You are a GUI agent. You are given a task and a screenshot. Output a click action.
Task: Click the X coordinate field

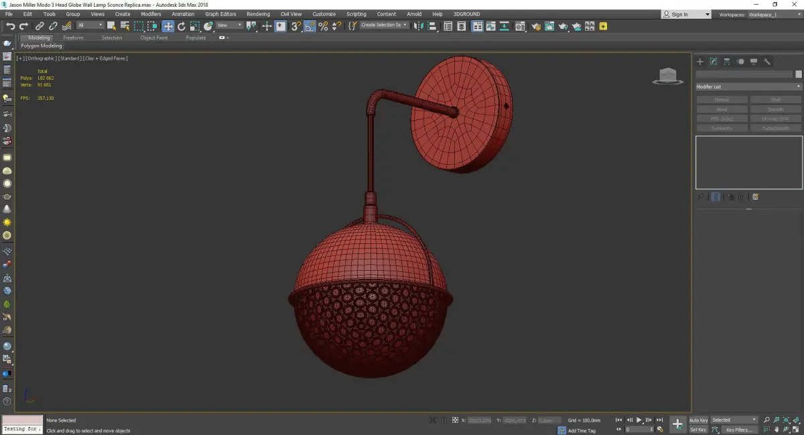[479, 420]
